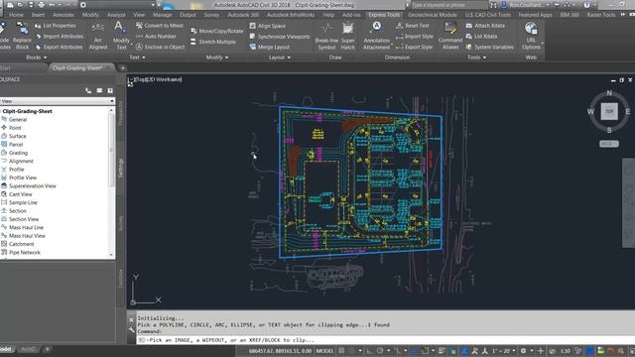Open the Annotate ribbon tab
Image resolution: width=635 pixels, height=357 pixels.
63,15
